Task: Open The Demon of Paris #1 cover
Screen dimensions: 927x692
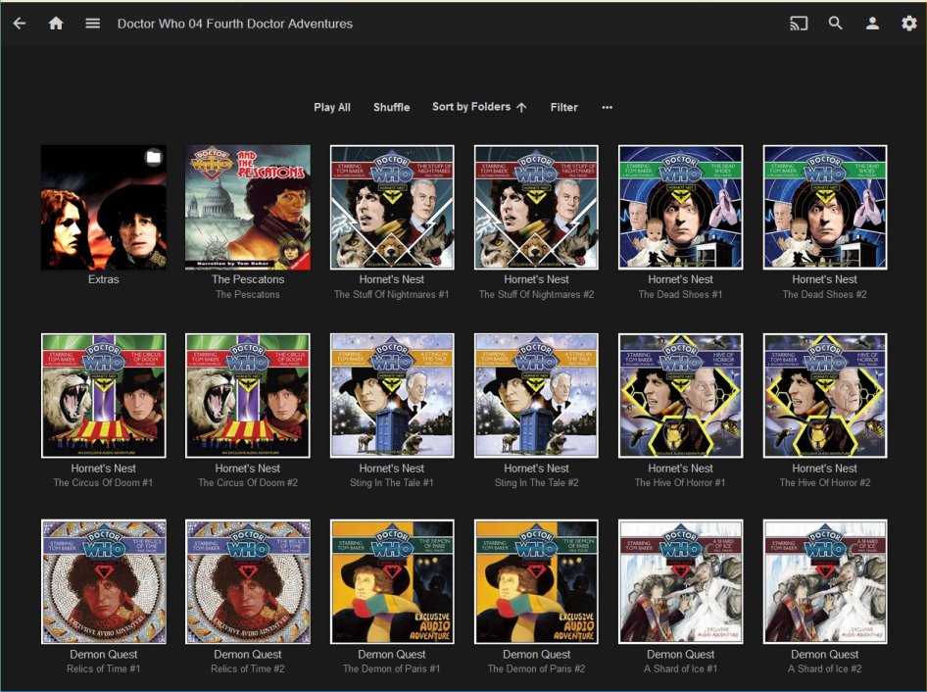Action: (x=392, y=582)
